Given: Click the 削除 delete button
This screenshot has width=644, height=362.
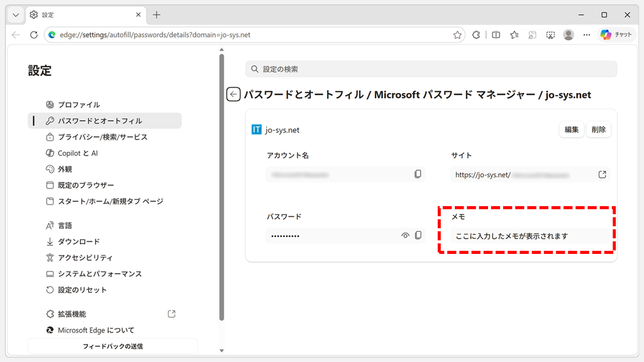Looking at the screenshot, I should (x=599, y=129).
